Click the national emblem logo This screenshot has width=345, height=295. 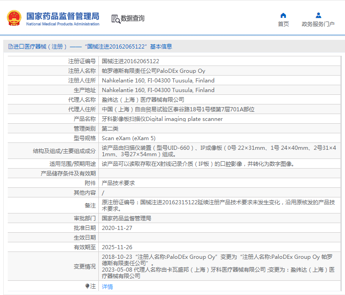[x=14, y=18]
